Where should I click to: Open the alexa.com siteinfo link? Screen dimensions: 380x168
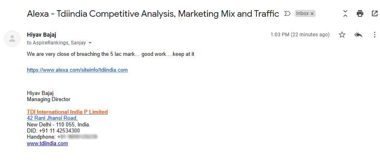tap(77, 70)
